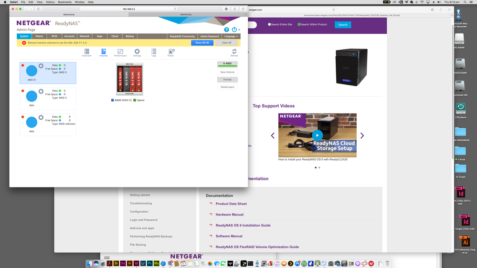Click the Show All (4) button
The height and width of the screenshot is (268, 477).
(202, 43)
